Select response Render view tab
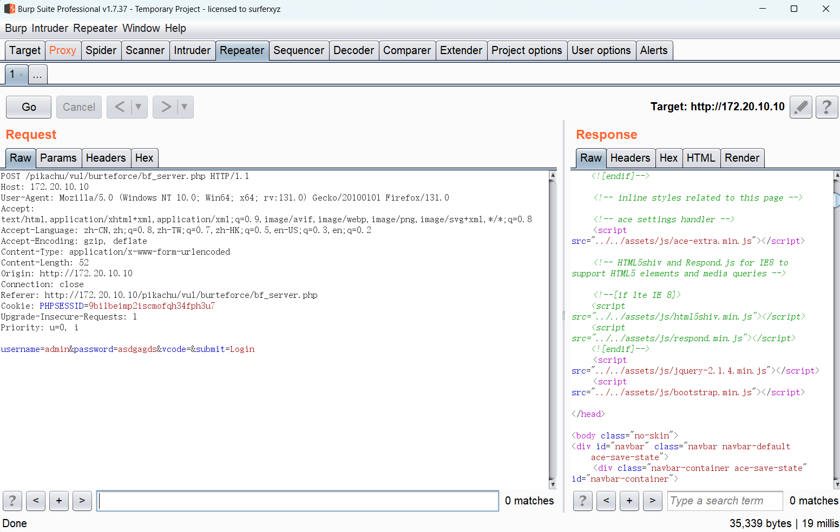Screen dimensions: 840x532 [x=742, y=158]
